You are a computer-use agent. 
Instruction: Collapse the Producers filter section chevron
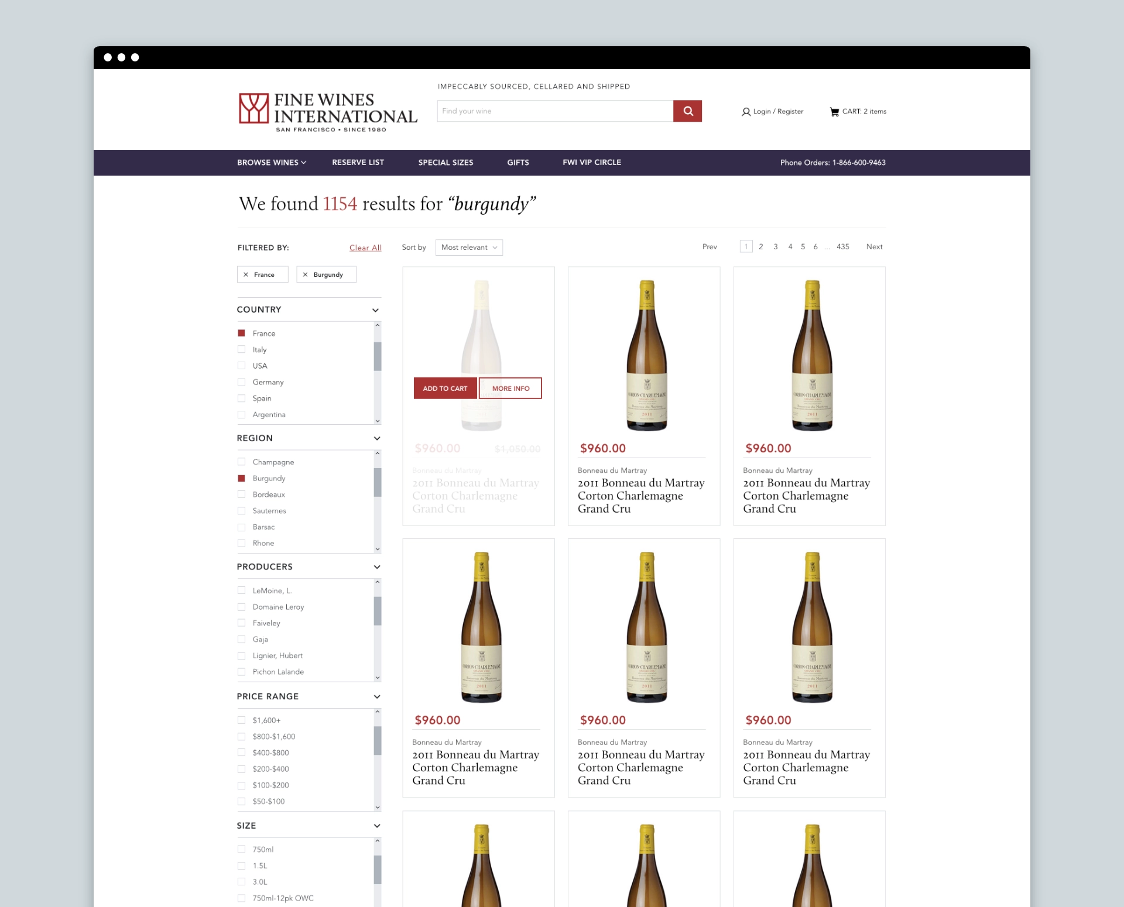[377, 567]
